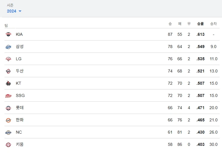
Task: Click the Doosan Bears team logo
Action: coord(8,71)
